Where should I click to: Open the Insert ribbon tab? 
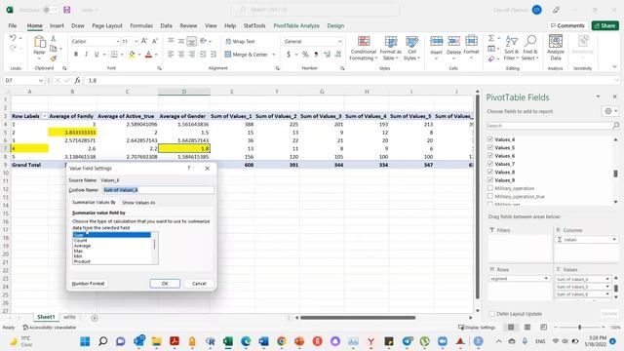[x=57, y=25]
